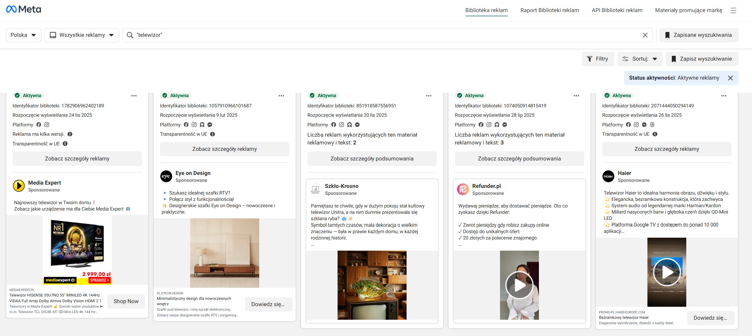Switch to Raport Biblioteki reklam tab
The height and width of the screenshot is (336, 752).
coord(549,10)
